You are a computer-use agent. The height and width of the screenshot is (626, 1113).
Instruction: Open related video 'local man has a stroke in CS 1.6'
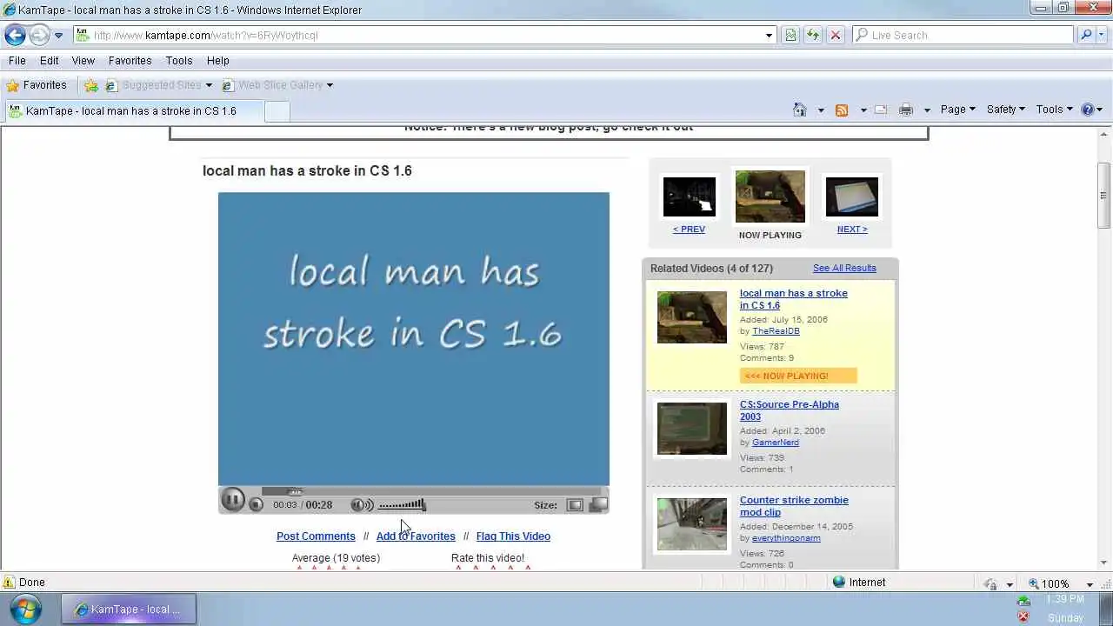tap(793, 299)
